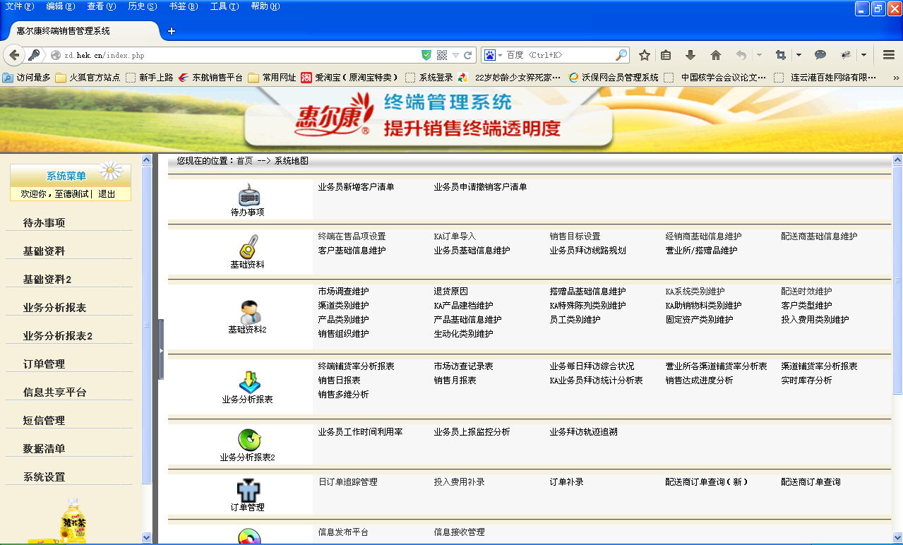
Task: Click the 首页 breadcrumb link
Action: tap(244, 161)
